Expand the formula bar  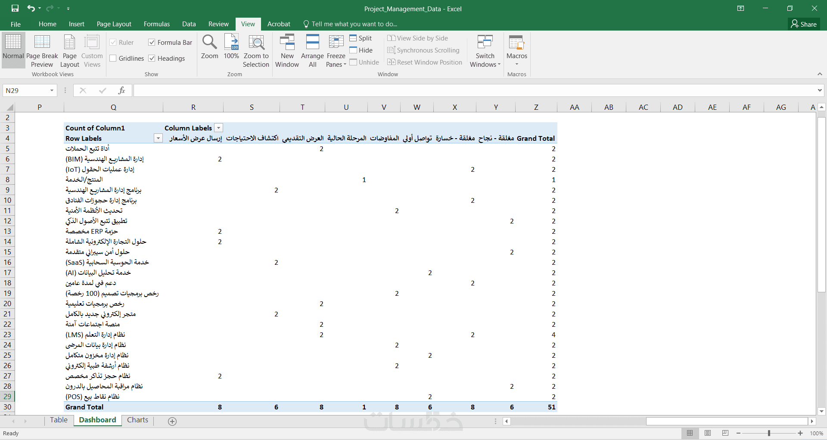pyautogui.click(x=819, y=90)
